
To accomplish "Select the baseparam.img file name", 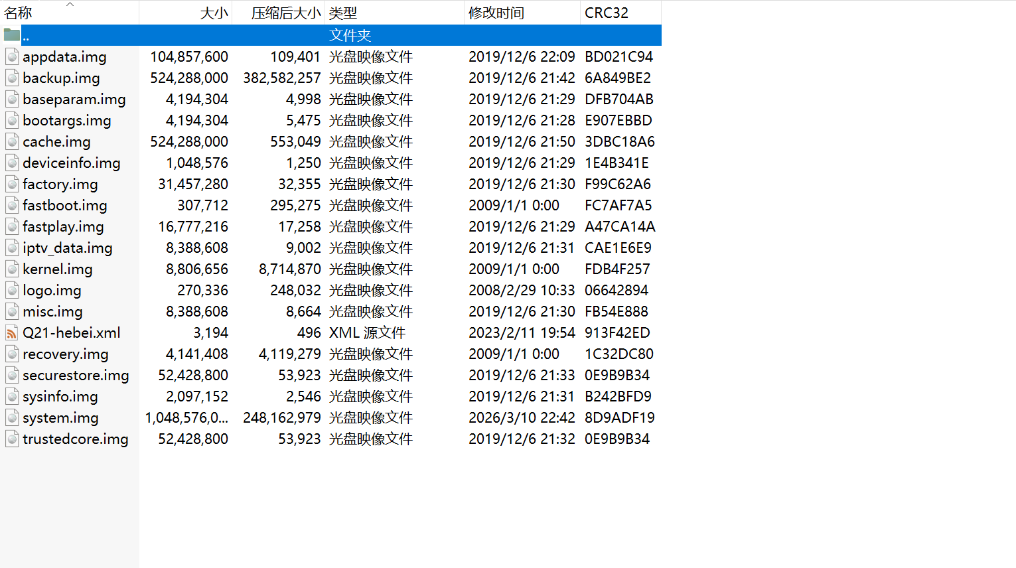I will coord(74,99).
